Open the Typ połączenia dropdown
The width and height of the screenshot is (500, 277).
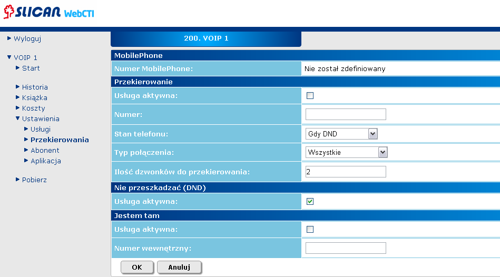346,152
